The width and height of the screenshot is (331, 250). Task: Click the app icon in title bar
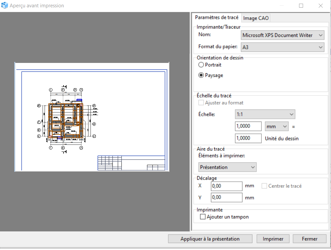[5, 6]
